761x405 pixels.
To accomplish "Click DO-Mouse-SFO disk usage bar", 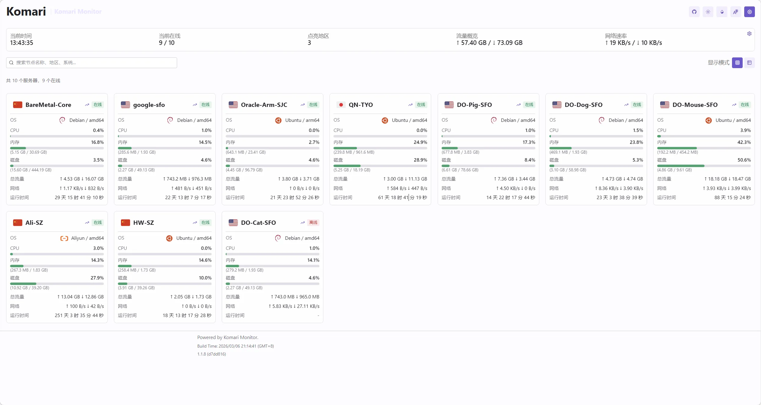I will [704, 166].
